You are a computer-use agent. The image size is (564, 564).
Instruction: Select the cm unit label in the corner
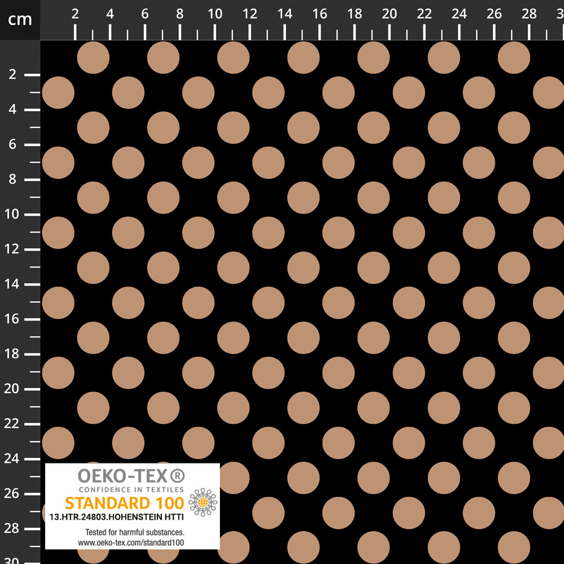[x=20, y=20]
